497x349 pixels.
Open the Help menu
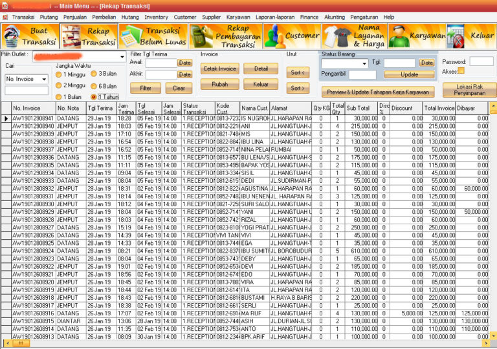coord(389,17)
